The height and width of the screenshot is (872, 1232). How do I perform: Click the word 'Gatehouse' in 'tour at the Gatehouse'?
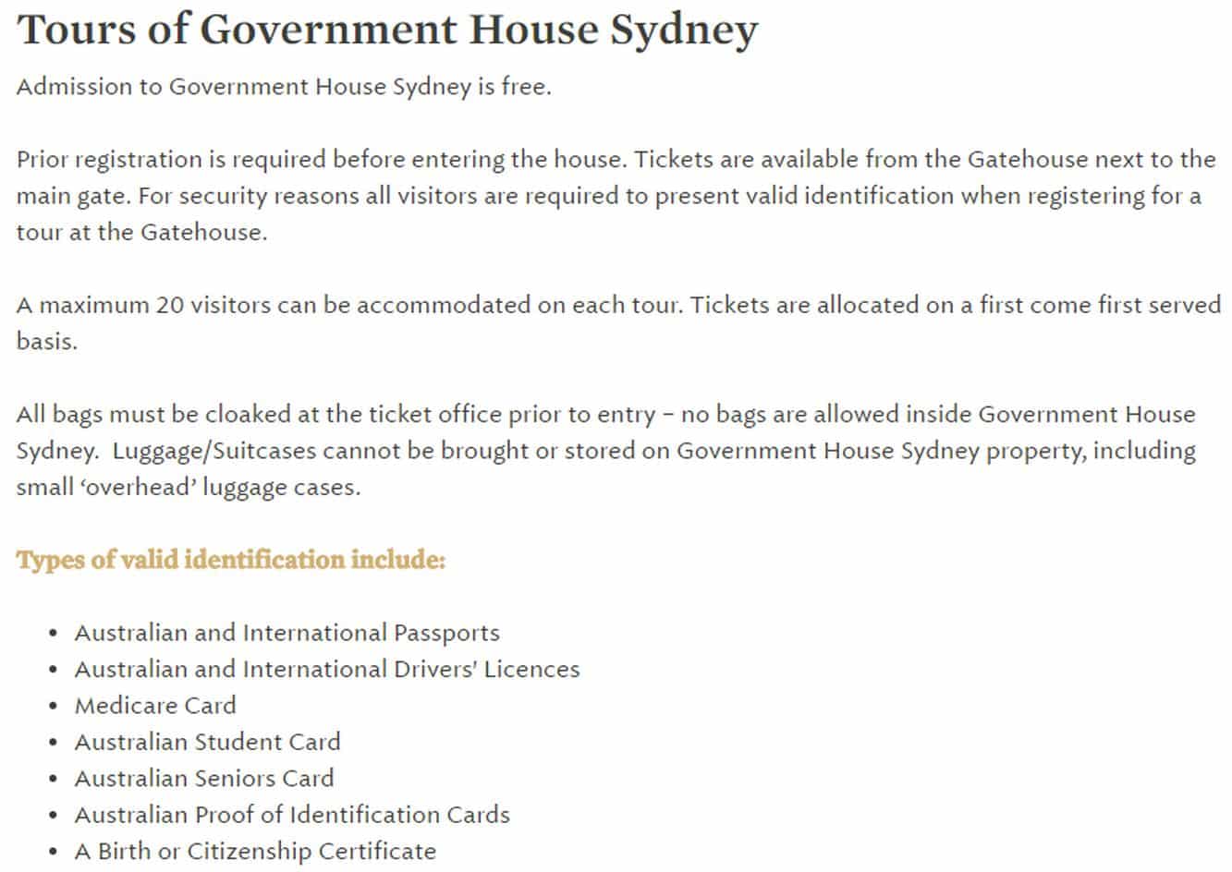click(x=203, y=232)
